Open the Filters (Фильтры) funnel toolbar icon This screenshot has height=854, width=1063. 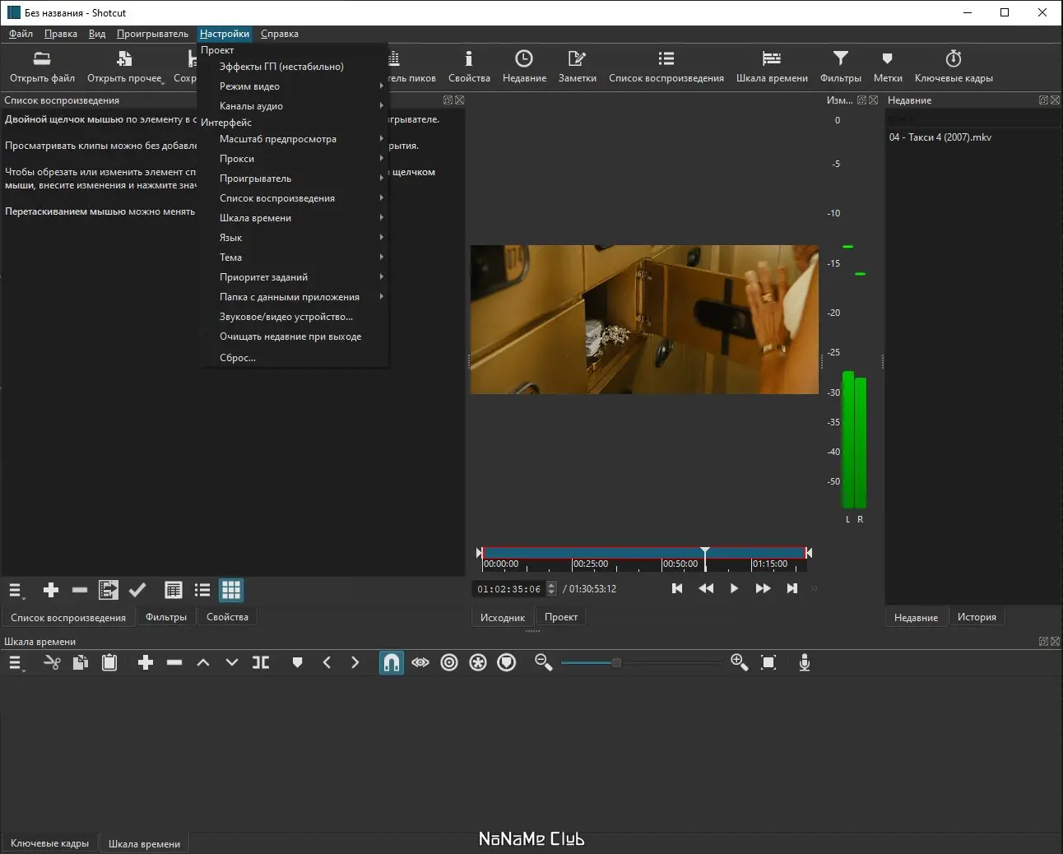[840, 66]
